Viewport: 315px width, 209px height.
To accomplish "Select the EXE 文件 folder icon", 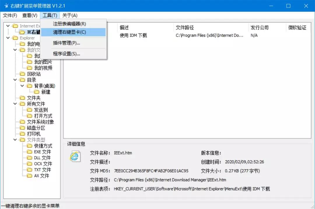I will coord(29,152).
